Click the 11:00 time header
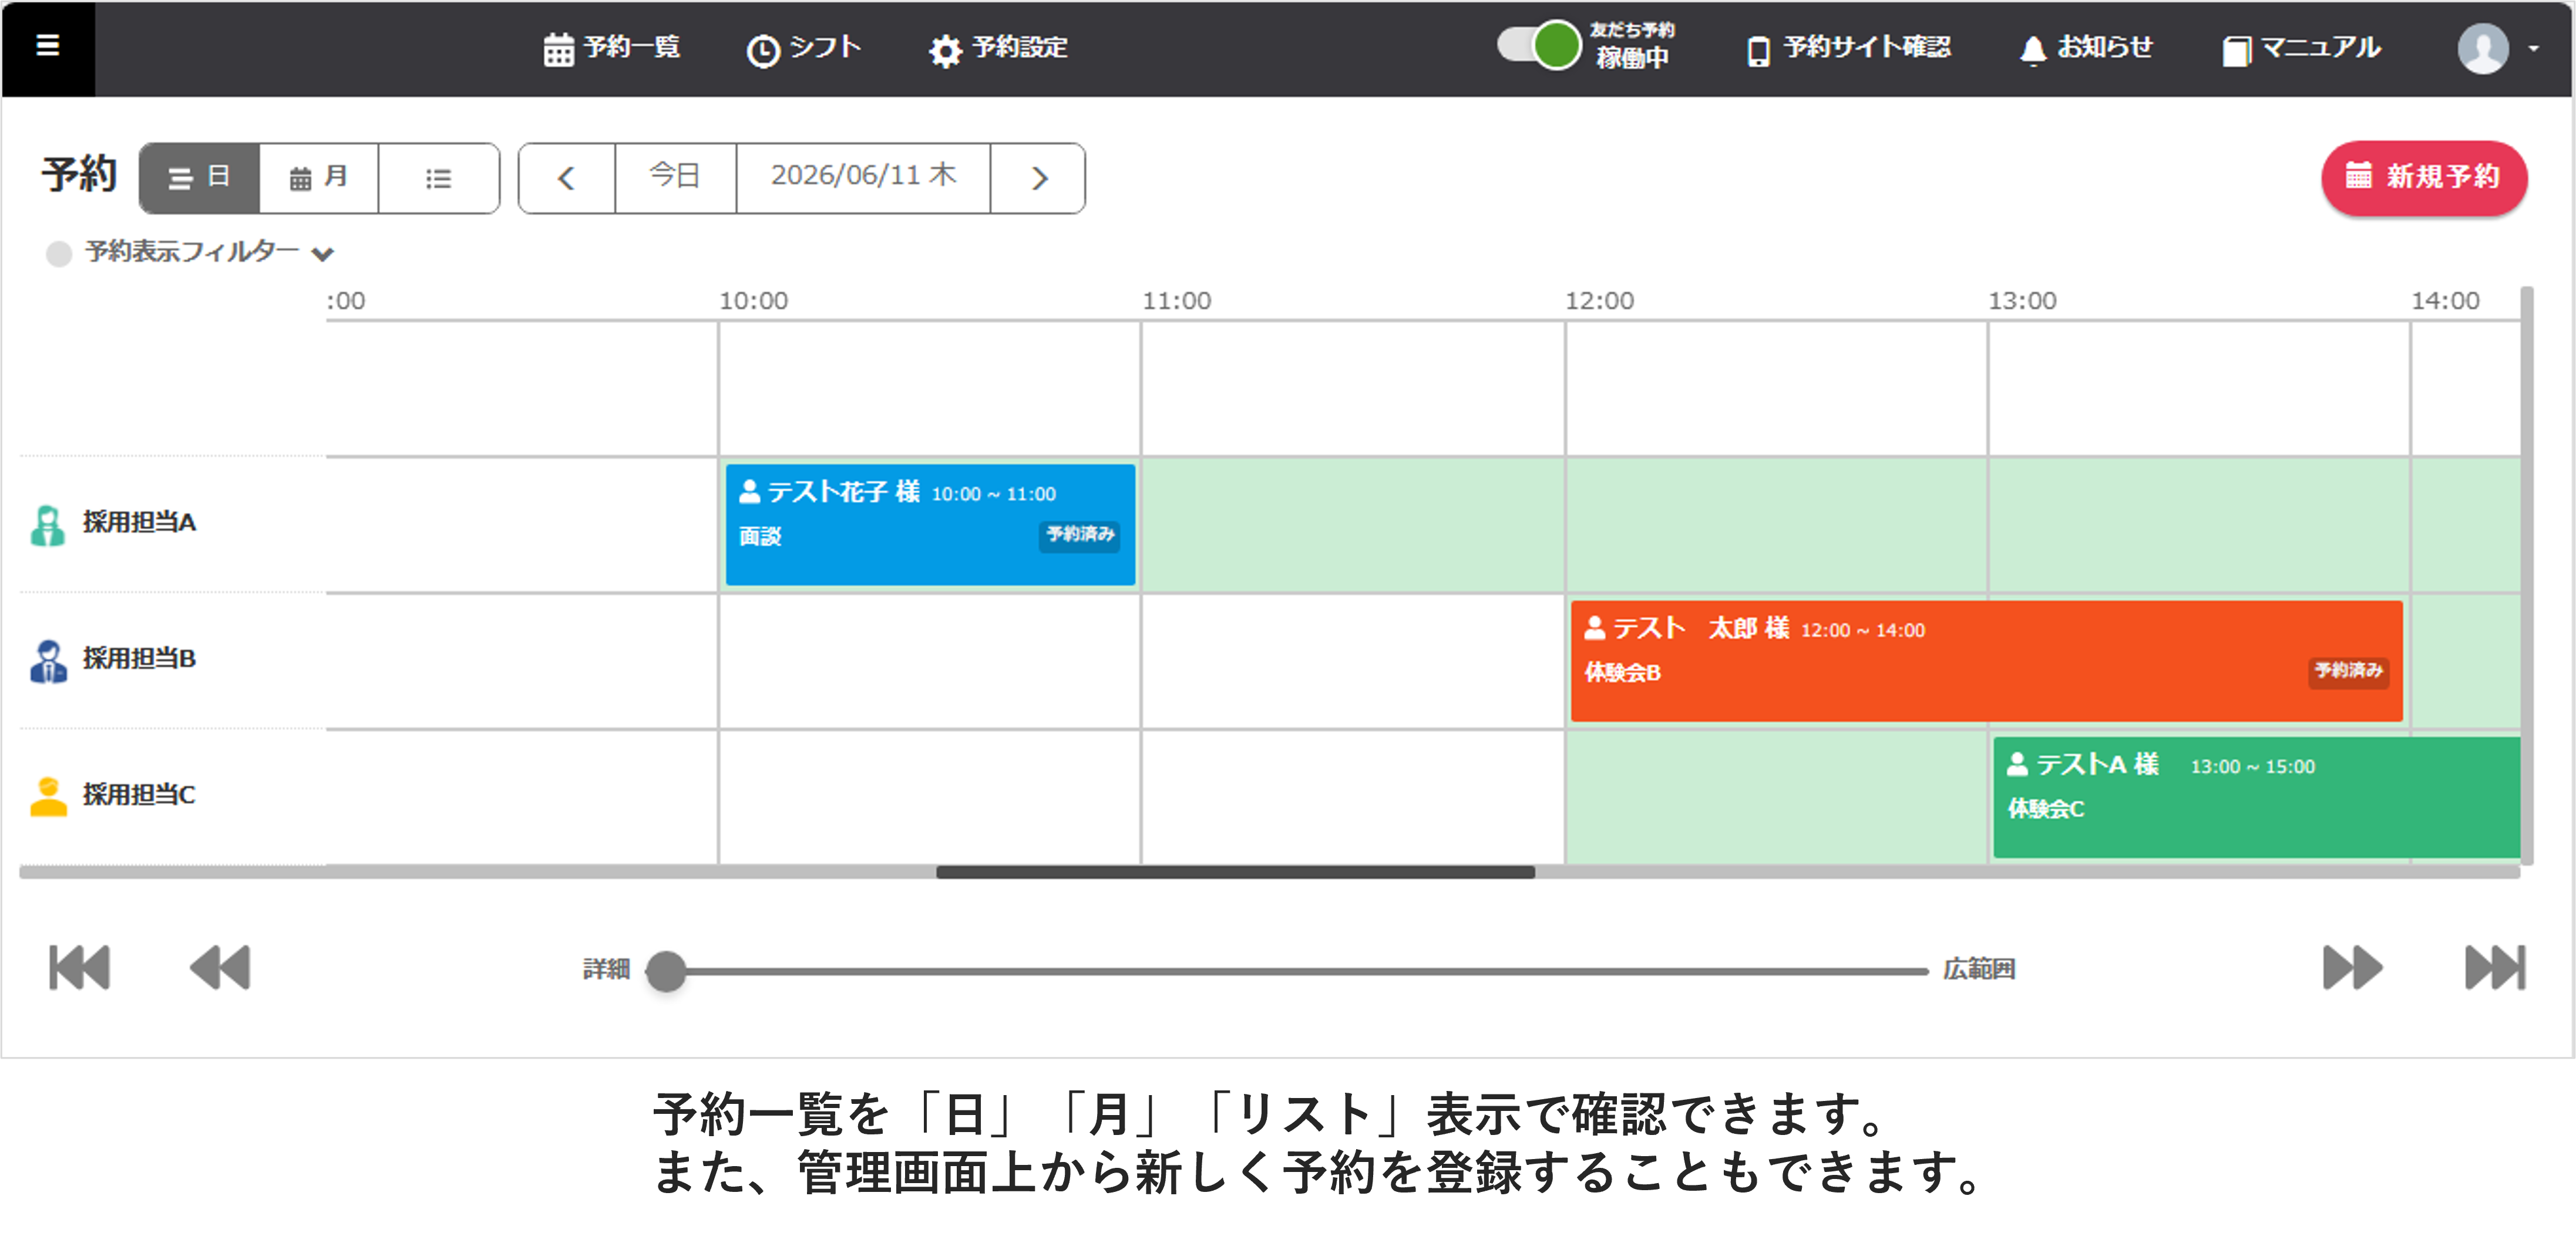The height and width of the screenshot is (1233, 2576). tap(1176, 300)
